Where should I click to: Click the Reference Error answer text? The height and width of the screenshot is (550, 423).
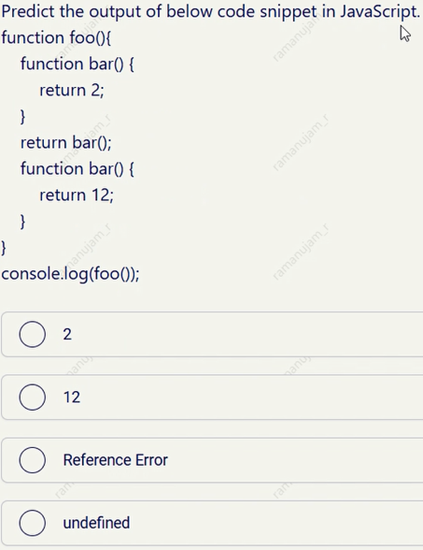(115, 460)
